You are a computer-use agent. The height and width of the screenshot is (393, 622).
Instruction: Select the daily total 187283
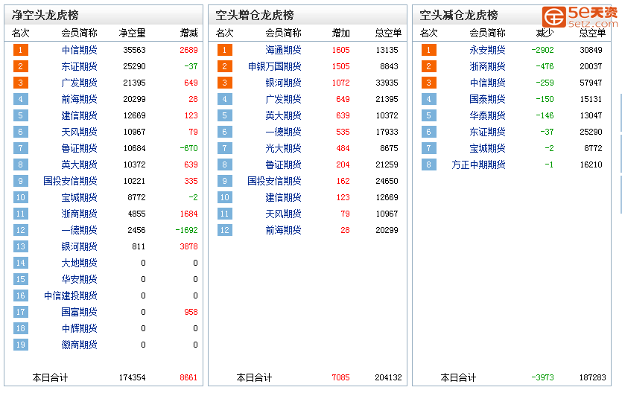coord(592,377)
